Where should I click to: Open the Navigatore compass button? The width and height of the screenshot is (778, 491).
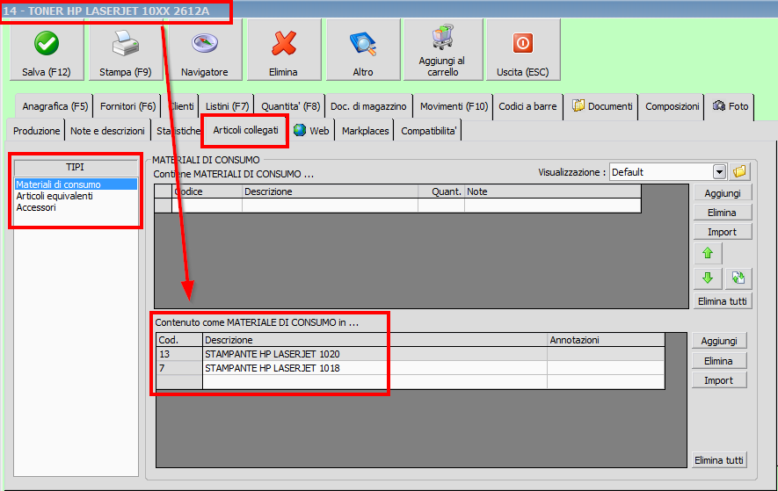(x=205, y=49)
